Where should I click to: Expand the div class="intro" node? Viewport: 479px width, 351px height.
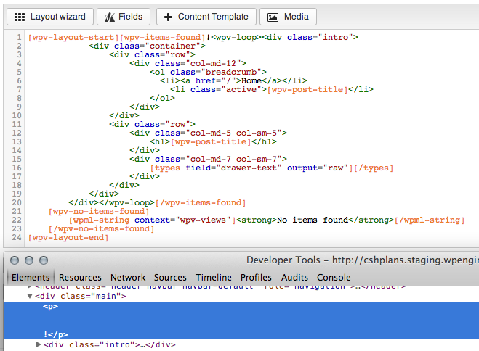click(39, 344)
